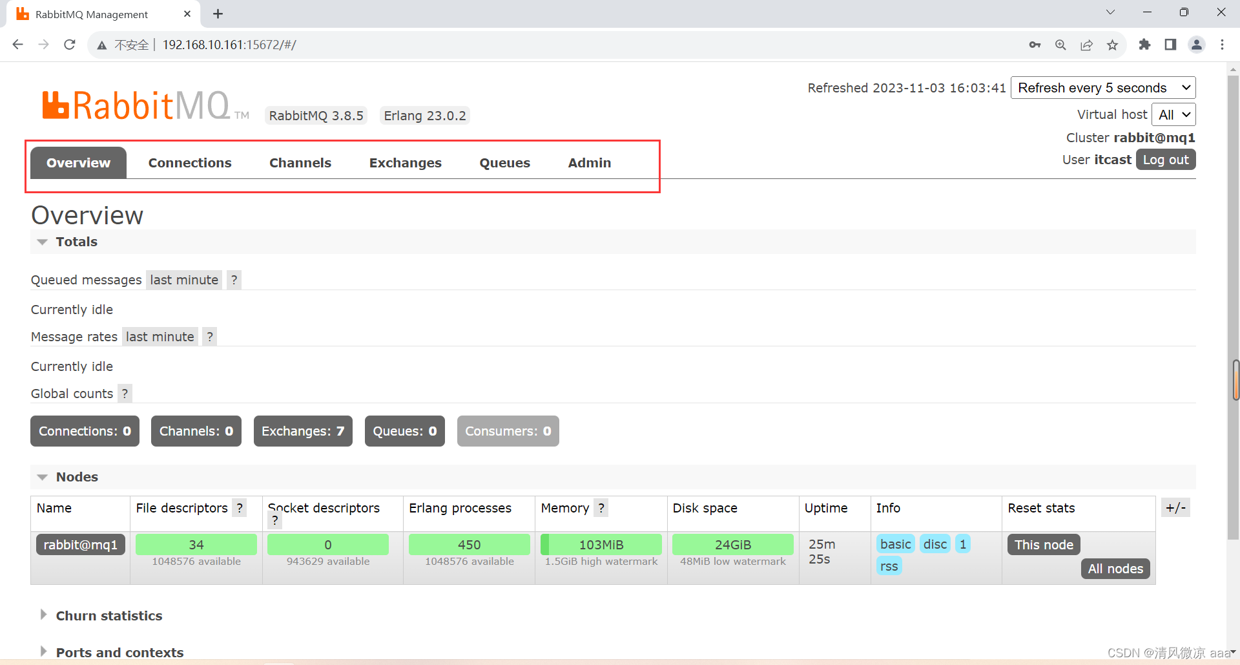1240x665 pixels.
Task: Click the not-secure warning triangle icon
Action: pyautogui.click(x=101, y=45)
